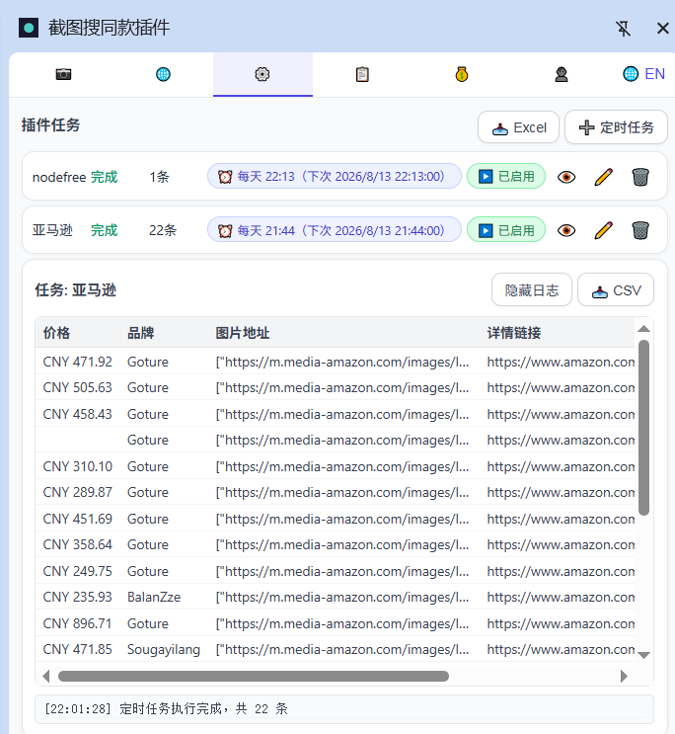675x734 pixels.
Task: Click the BalanZze brand cell
Action: [x=154, y=598]
